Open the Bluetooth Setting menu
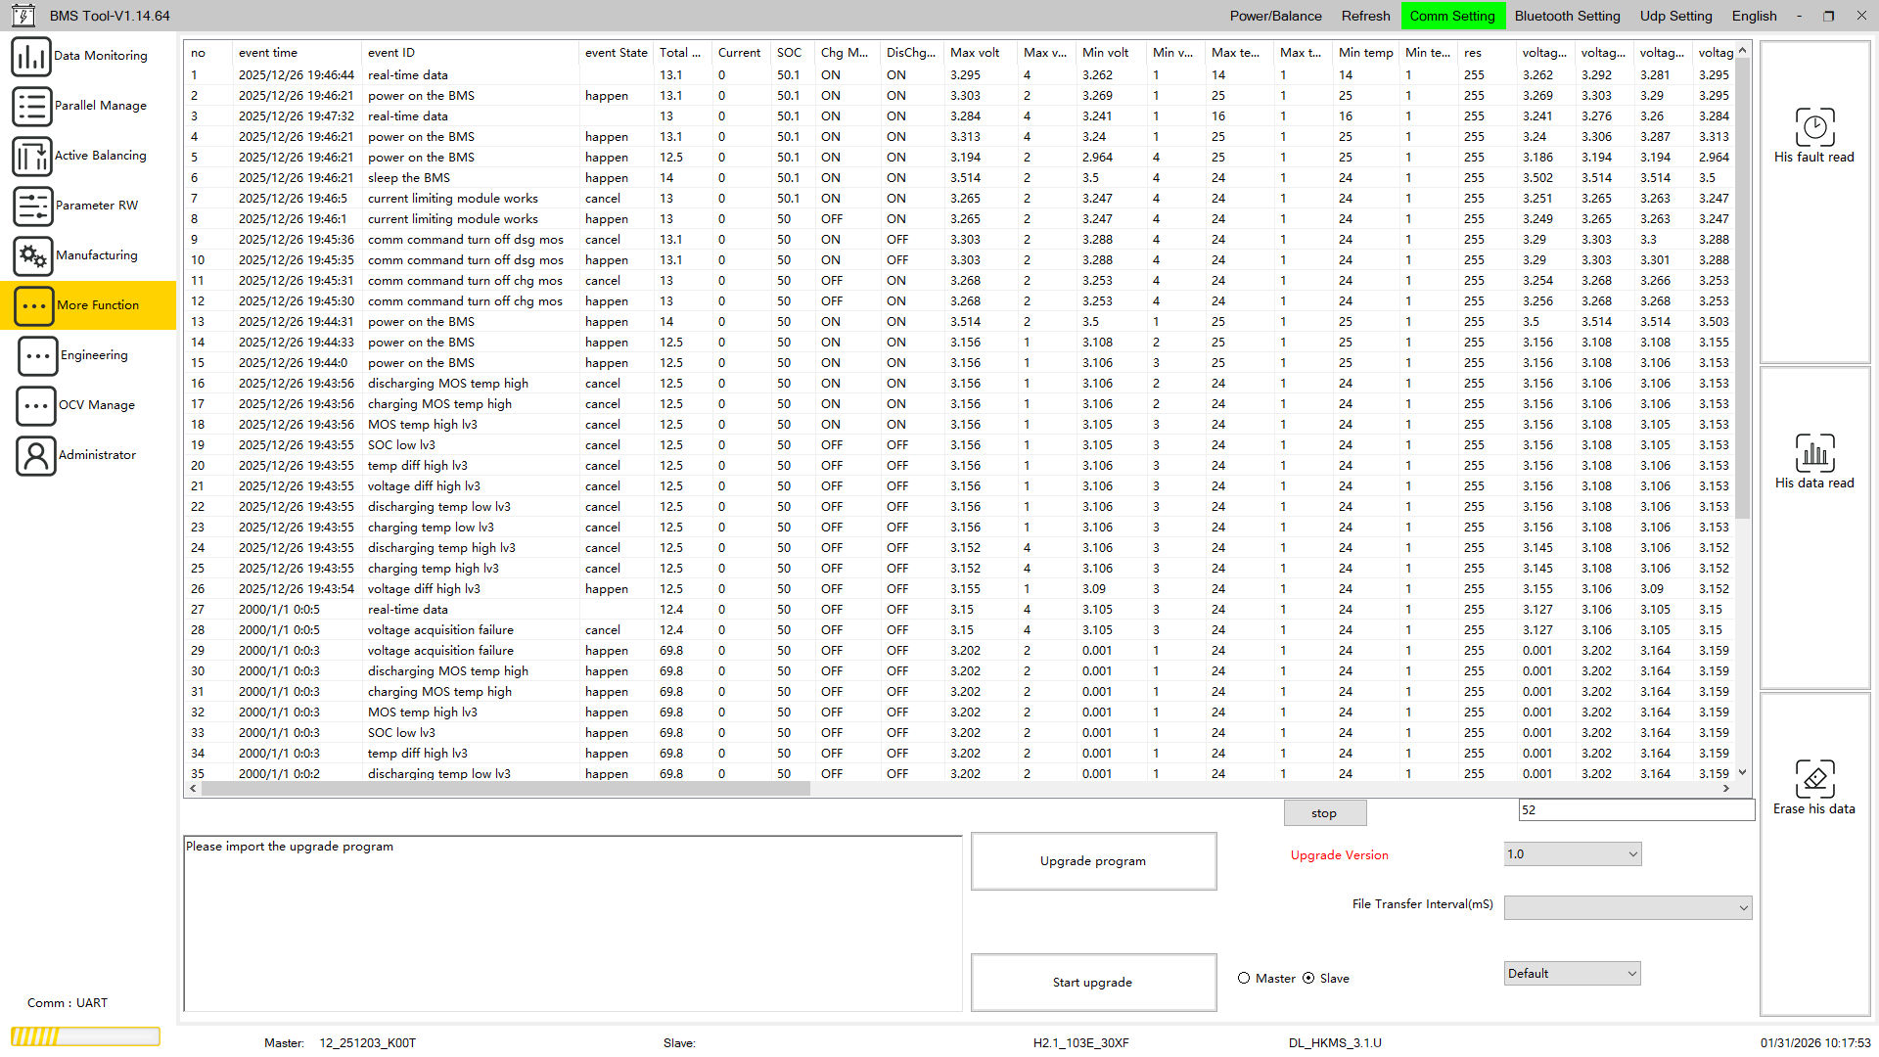This screenshot has width=1879, height=1057. click(x=1567, y=16)
